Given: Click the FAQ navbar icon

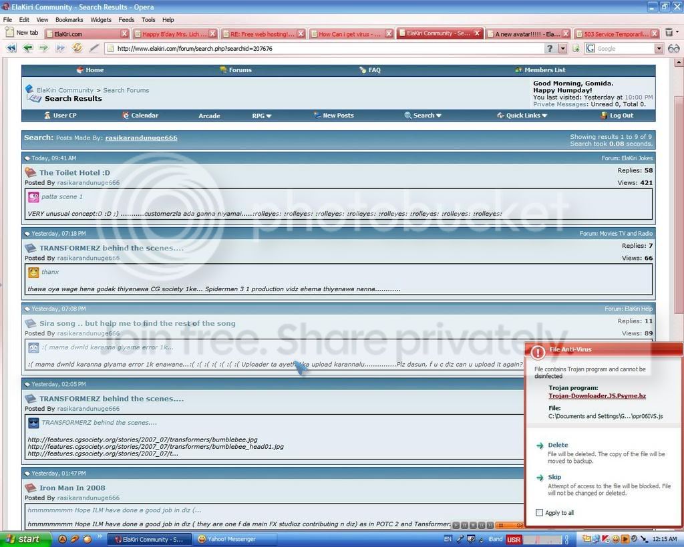Looking at the screenshot, I should [x=363, y=69].
